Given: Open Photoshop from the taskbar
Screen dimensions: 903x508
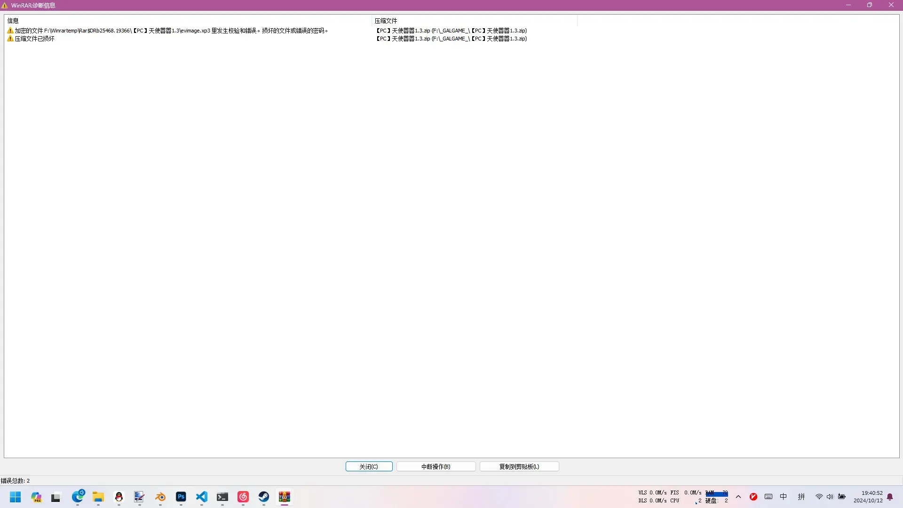Looking at the screenshot, I should tap(181, 497).
